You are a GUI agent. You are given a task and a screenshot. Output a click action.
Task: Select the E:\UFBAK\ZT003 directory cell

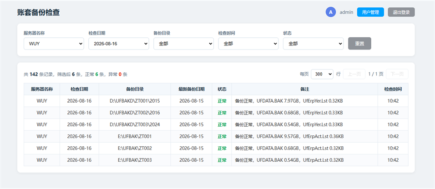[135, 160]
